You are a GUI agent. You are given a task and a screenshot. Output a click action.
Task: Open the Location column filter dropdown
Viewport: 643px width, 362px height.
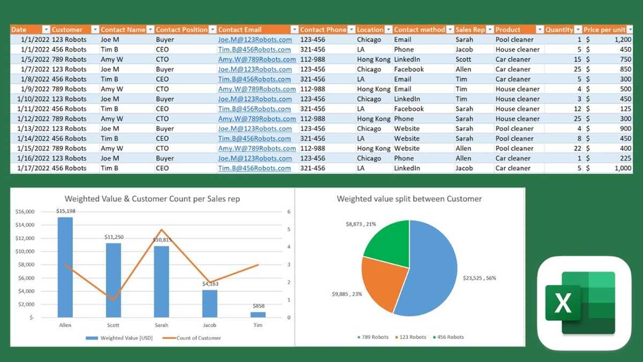pyautogui.click(x=388, y=30)
